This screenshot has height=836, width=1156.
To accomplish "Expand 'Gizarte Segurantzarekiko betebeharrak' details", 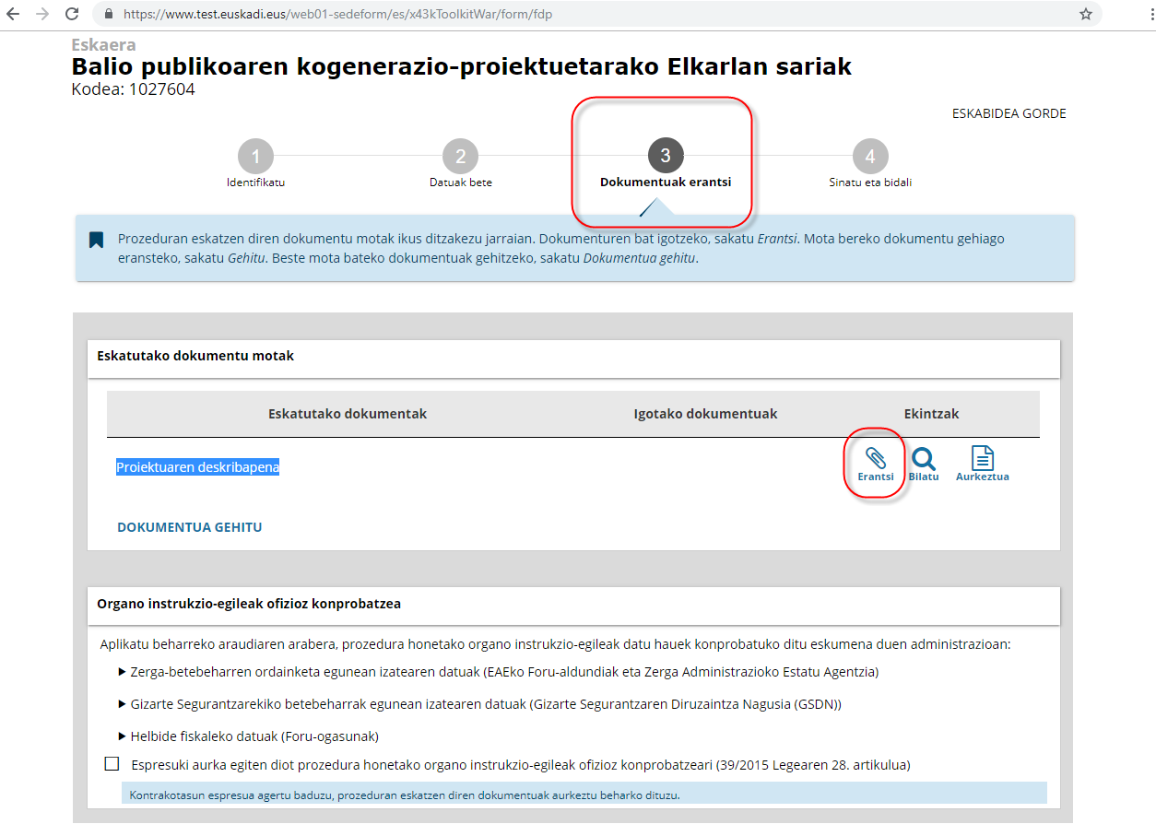I will (123, 704).
